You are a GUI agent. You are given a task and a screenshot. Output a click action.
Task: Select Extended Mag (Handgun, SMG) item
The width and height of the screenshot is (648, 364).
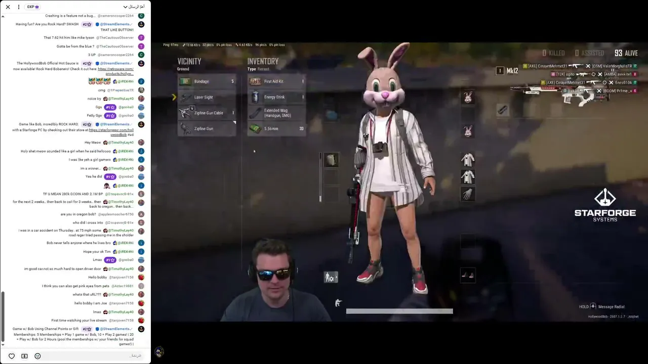[276, 113]
